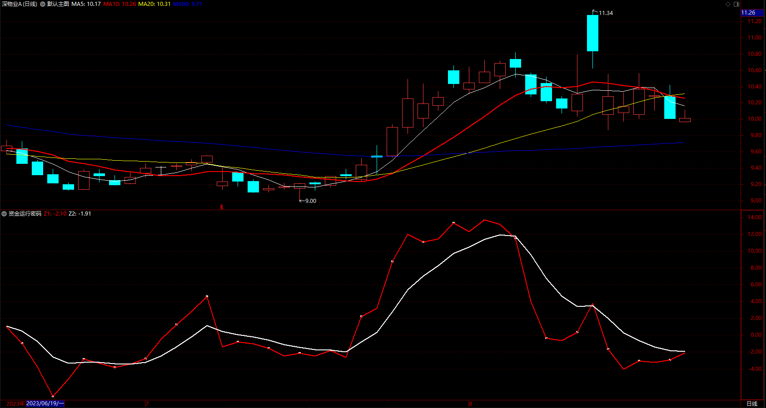766x408 pixels.
Task: Click the 资金运行密码 indicator name
Action: pyautogui.click(x=25, y=214)
